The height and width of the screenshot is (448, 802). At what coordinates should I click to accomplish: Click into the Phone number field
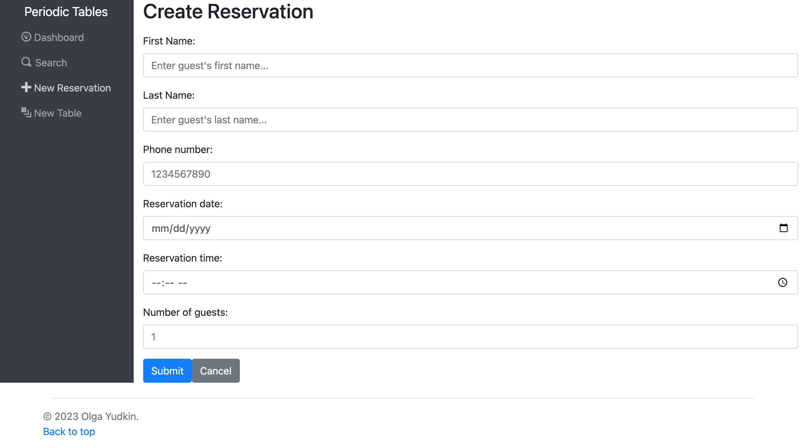coord(470,174)
